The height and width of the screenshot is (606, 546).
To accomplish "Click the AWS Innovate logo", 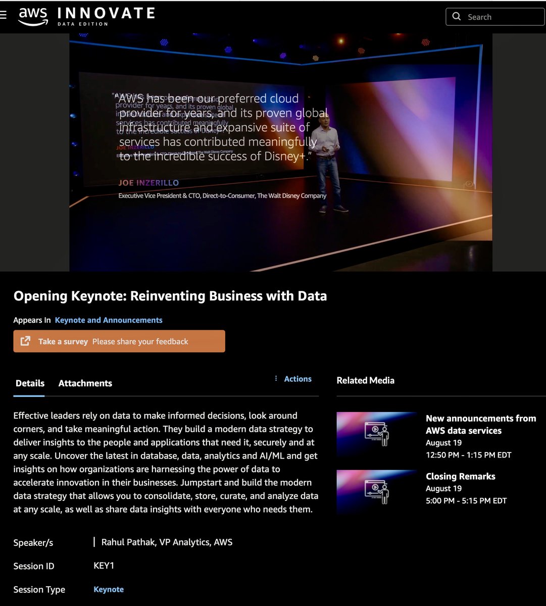I will click(86, 16).
